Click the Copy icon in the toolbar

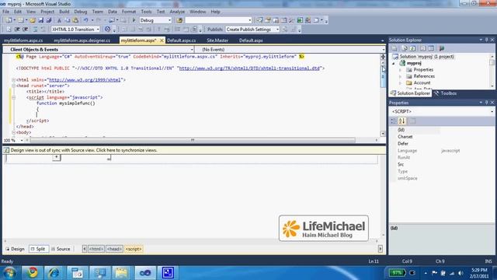(68, 20)
